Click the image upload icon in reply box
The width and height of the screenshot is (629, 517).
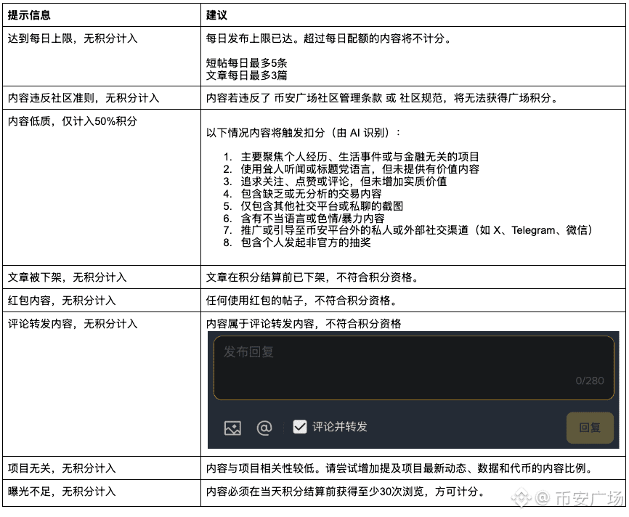(x=232, y=428)
